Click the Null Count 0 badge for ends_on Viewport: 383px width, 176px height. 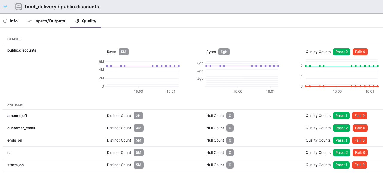(230, 140)
